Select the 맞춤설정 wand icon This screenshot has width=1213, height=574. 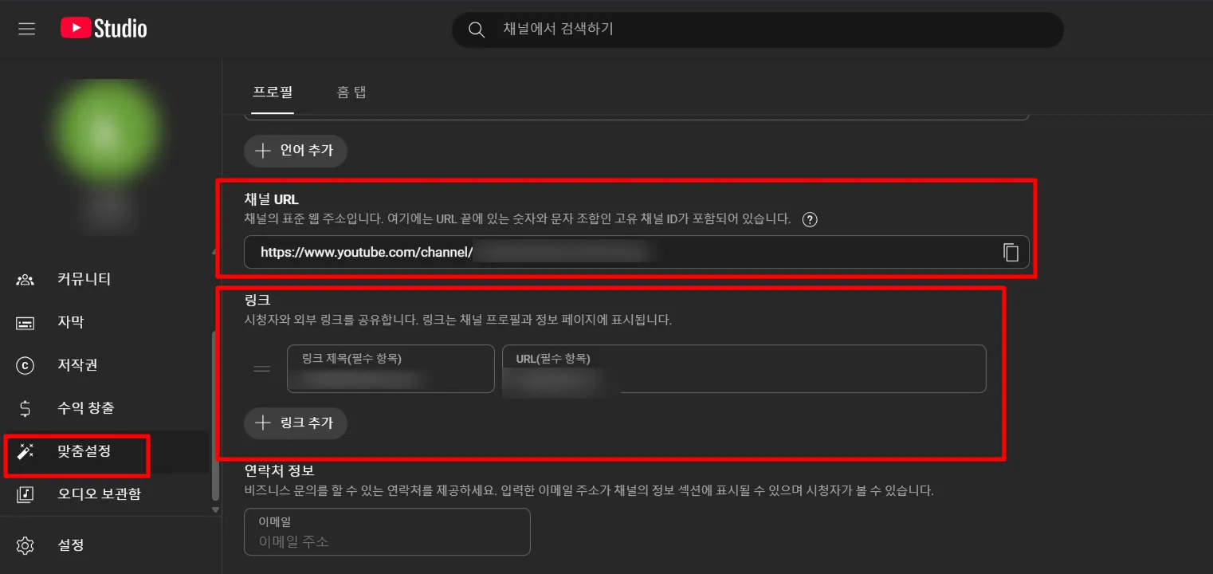tap(25, 450)
